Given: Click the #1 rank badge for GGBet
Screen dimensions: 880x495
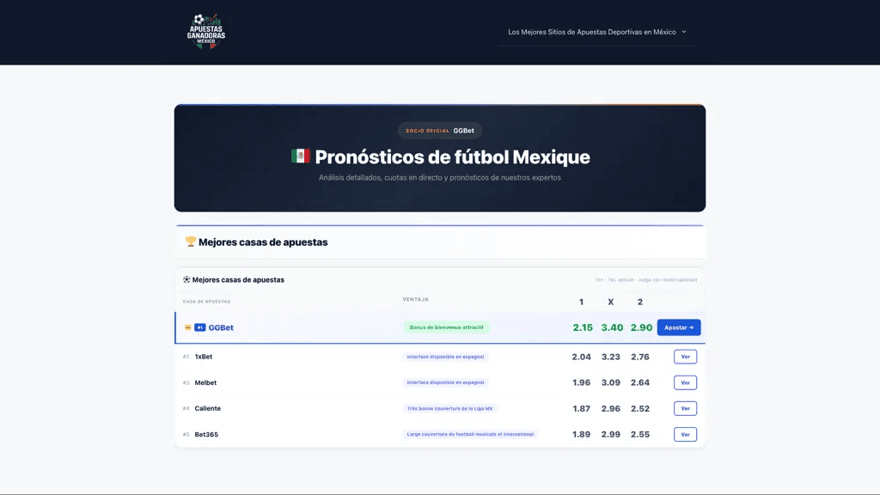Looking at the screenshot, I should (x=199, y=327).
